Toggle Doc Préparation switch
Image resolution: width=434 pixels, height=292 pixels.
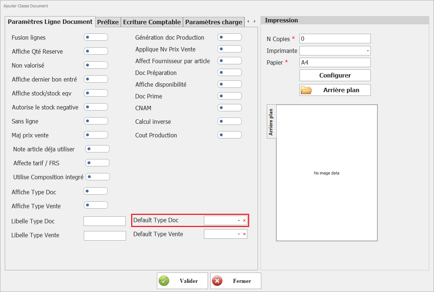click(x=229, y=72)
